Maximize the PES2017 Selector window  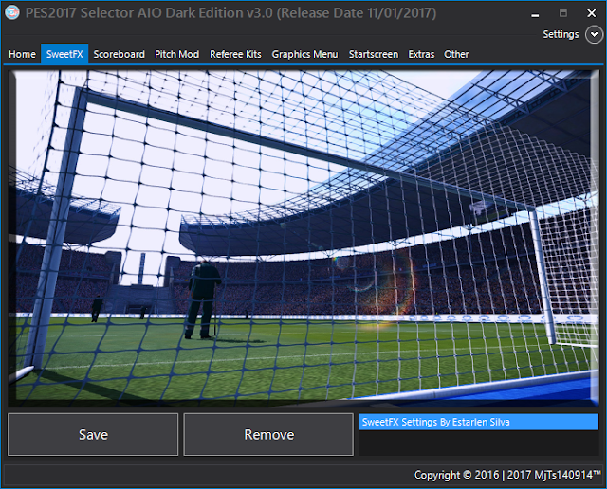pos(563,13)
